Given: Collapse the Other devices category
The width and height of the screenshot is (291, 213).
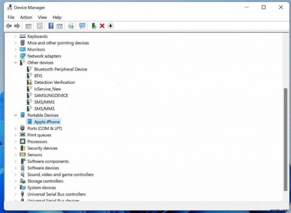Looking at the screenshot, I should tap(15, 63).
